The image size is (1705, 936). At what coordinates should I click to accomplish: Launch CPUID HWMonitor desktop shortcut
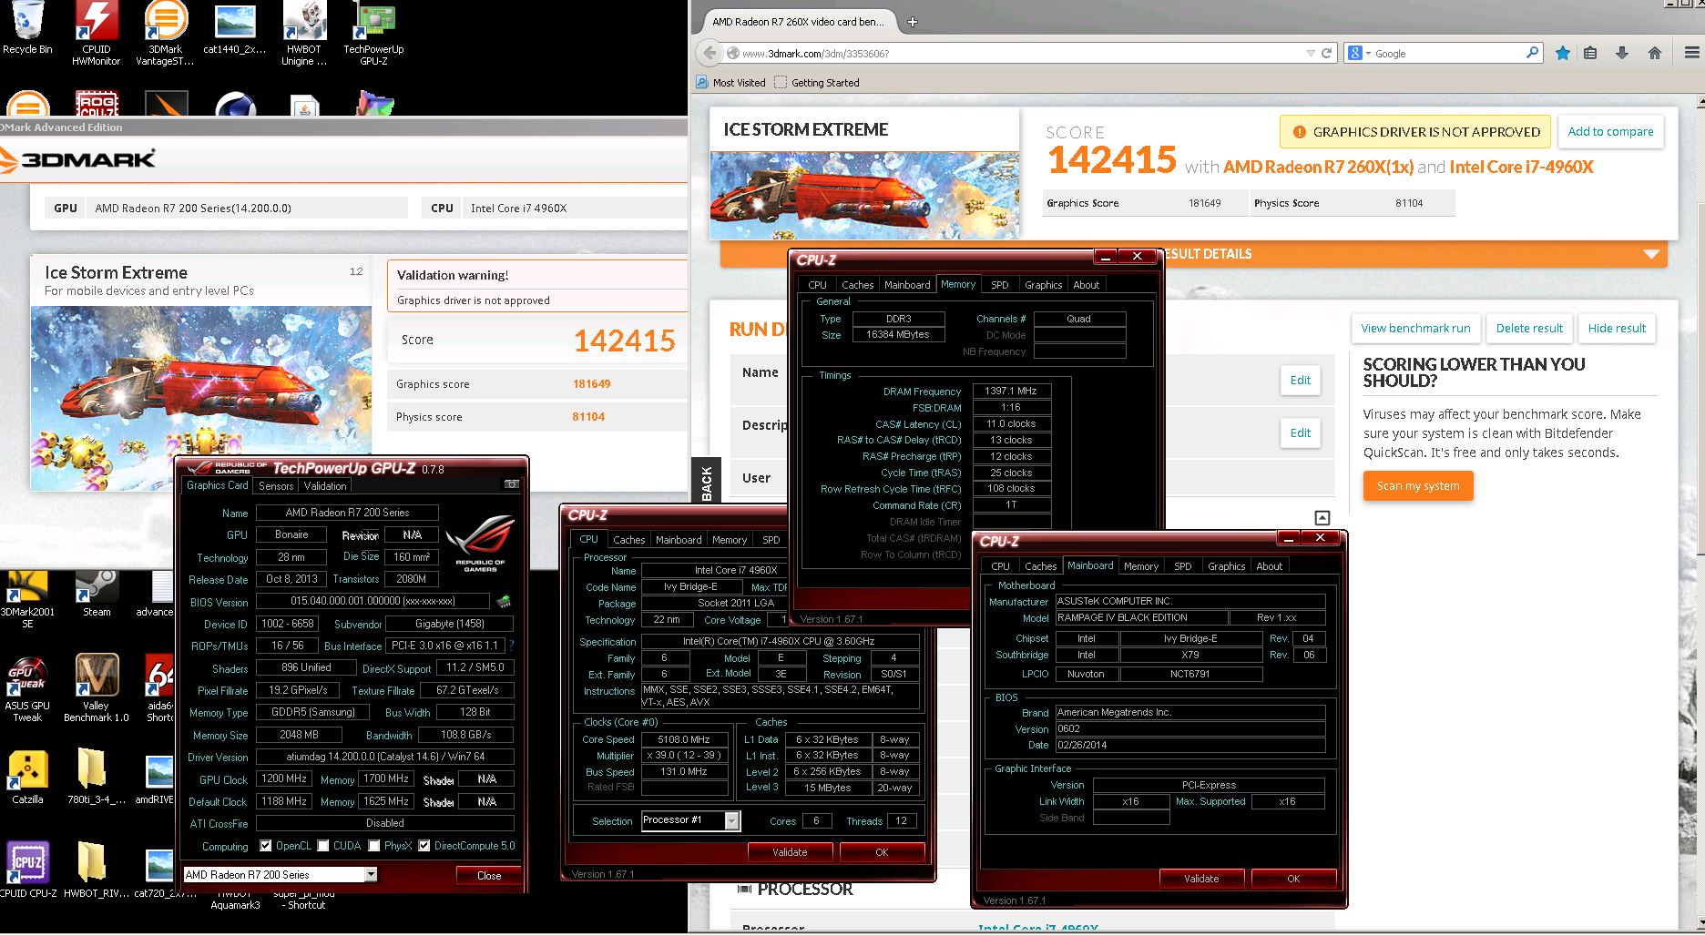[x=97, y=32]
